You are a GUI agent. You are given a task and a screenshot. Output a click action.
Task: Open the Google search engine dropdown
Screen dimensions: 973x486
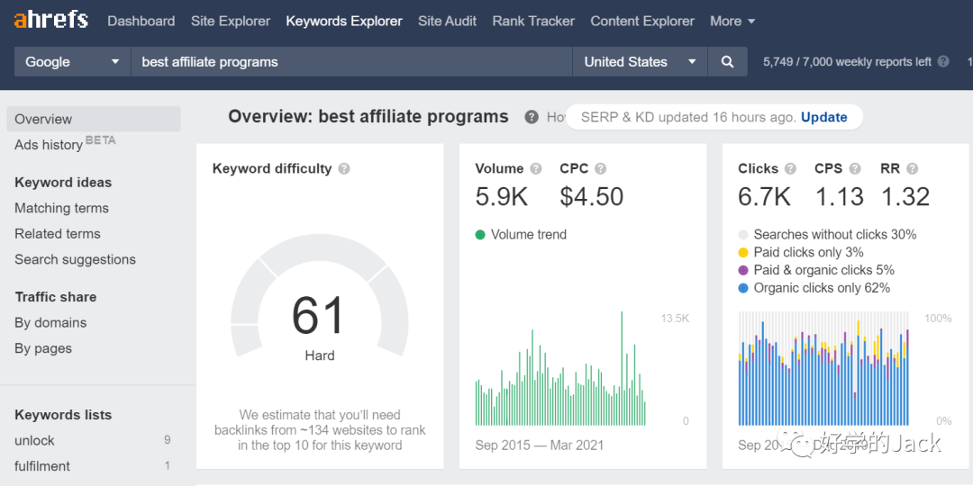[73, 62]
